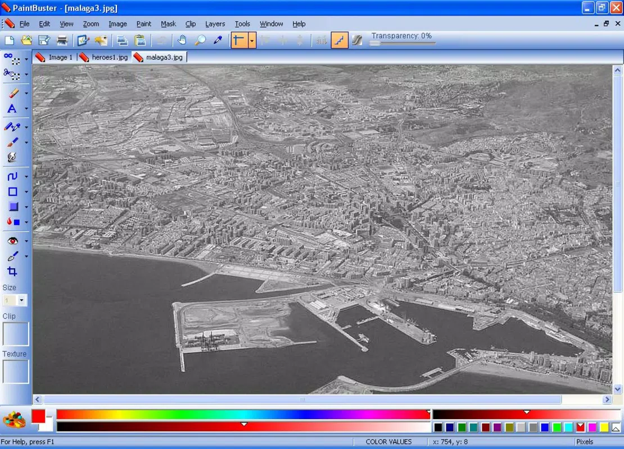Open the Paint menu

point(144,24)
